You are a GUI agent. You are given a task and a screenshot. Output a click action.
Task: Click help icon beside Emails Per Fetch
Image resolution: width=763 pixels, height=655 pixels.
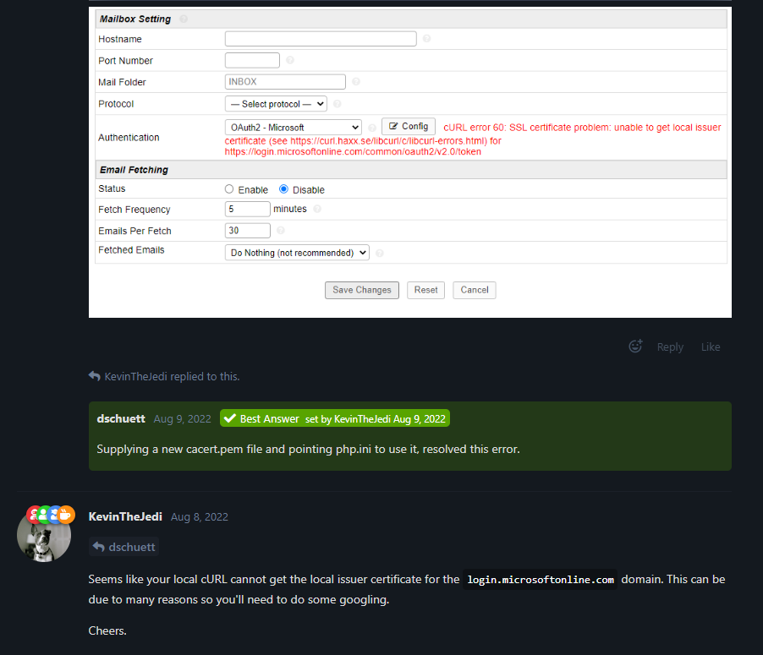click(x=280, y=231)
